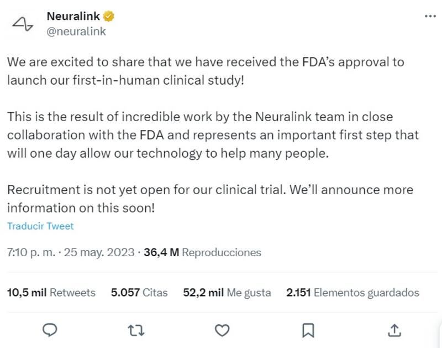Click the 2.151 Elementos guardados count

click(352, 293)
